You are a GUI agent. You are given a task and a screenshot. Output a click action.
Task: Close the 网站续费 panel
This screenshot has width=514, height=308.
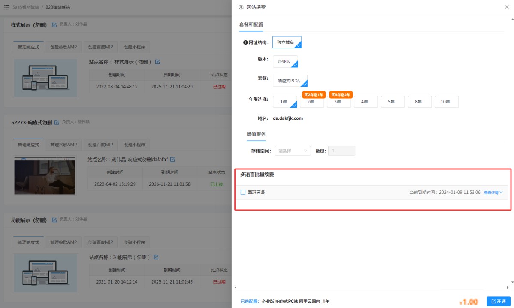click(507, 7)
